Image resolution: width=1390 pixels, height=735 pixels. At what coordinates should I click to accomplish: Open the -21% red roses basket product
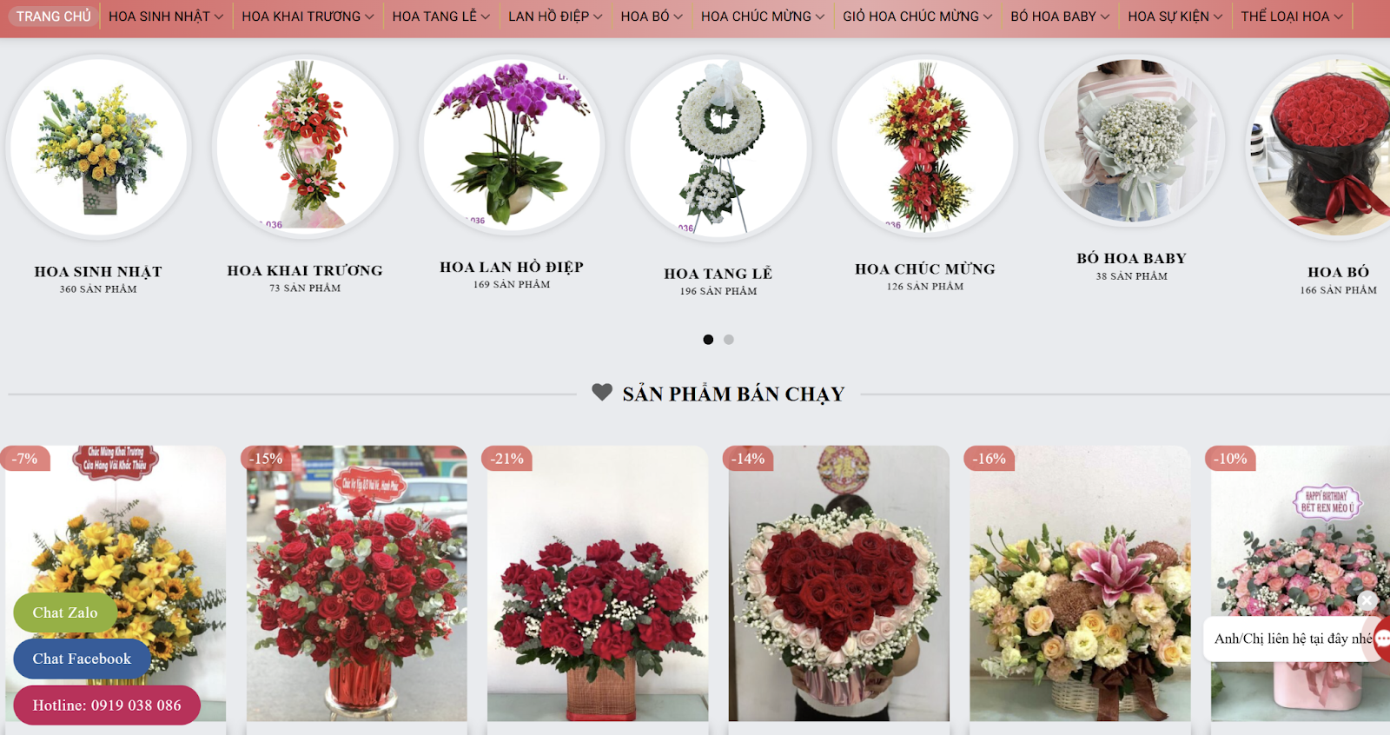[x=598, y=584]
